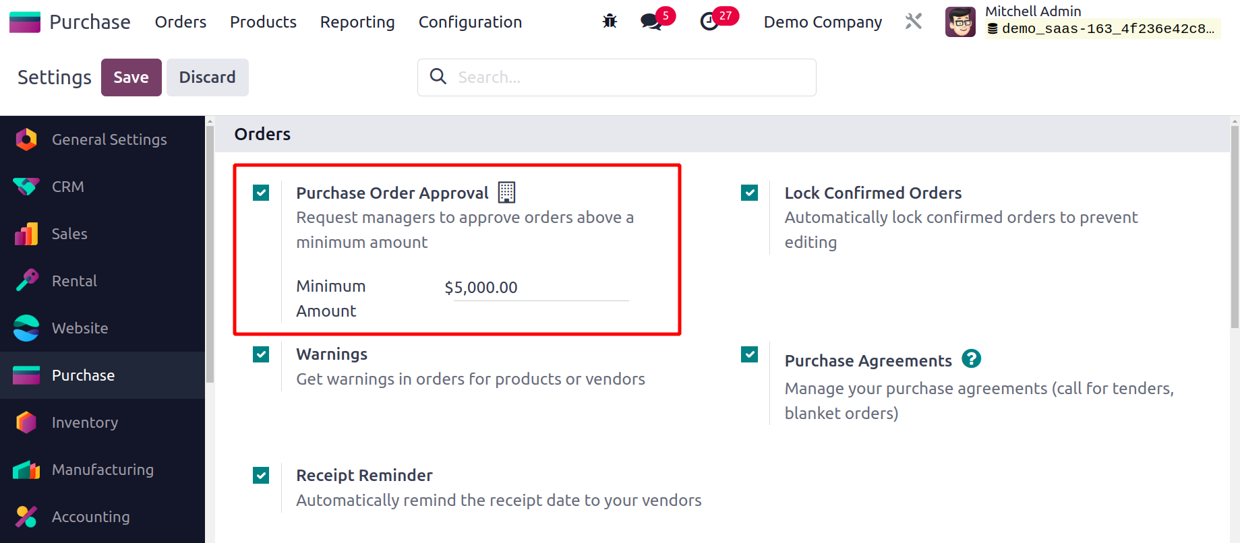Disable the Lock Confirmed Orders checkbox

pos(749,193)
